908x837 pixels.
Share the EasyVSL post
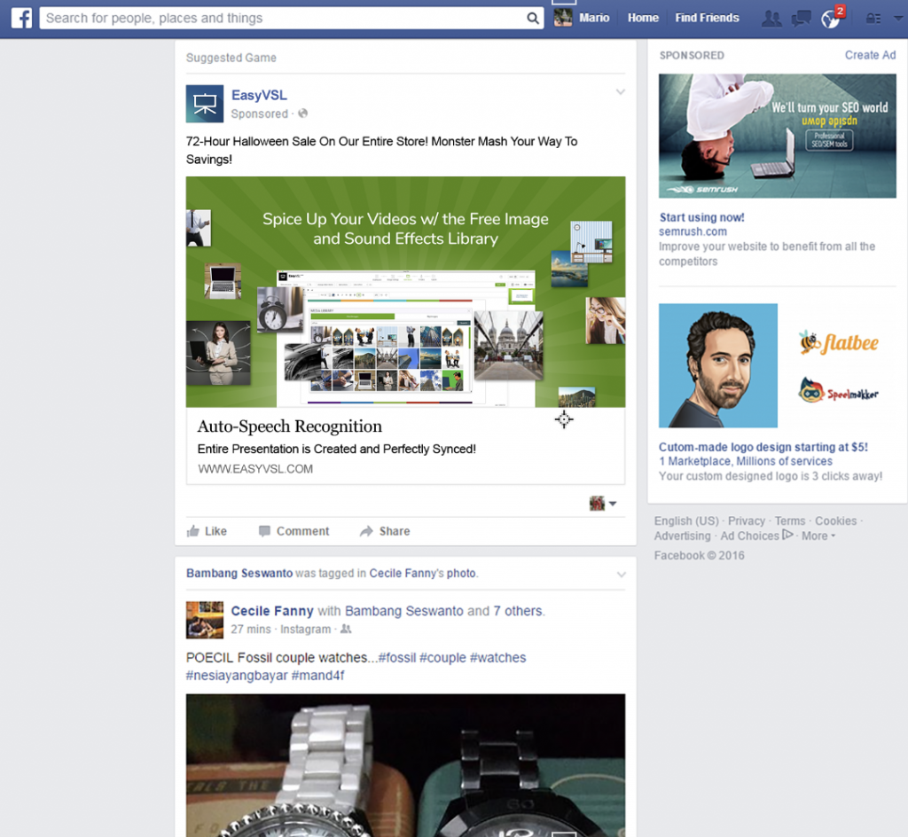pos(385,531)
